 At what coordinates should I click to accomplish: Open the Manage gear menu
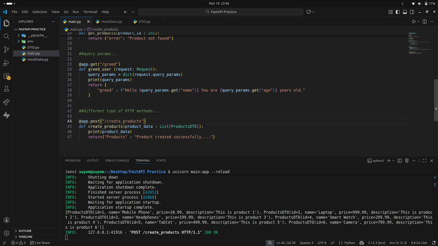[6, 233]
